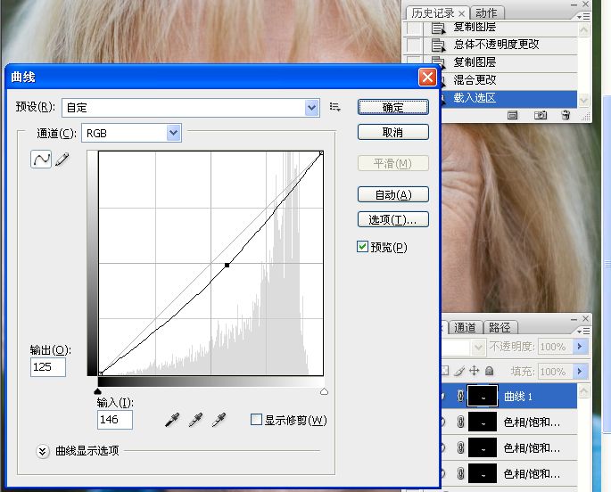Switch to the 历史记录 history tab

pos(433,12)
